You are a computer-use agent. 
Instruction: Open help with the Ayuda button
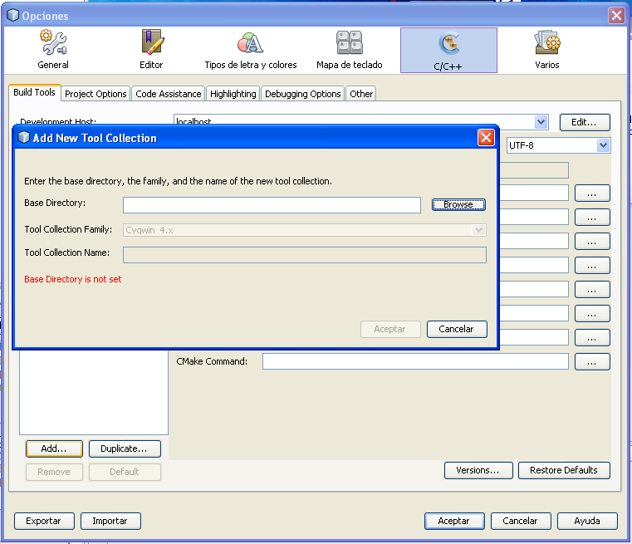[x=587, y=521]
